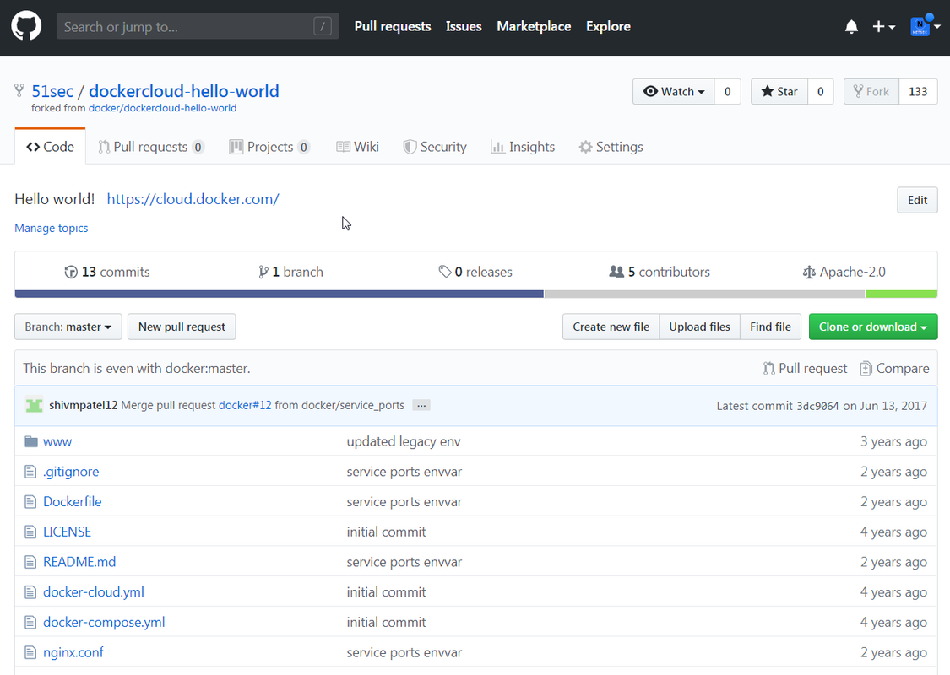The height and width of the screenshot is (675, 950).
Task: Go to Marketplace in the top navigation
Action: 534,27
